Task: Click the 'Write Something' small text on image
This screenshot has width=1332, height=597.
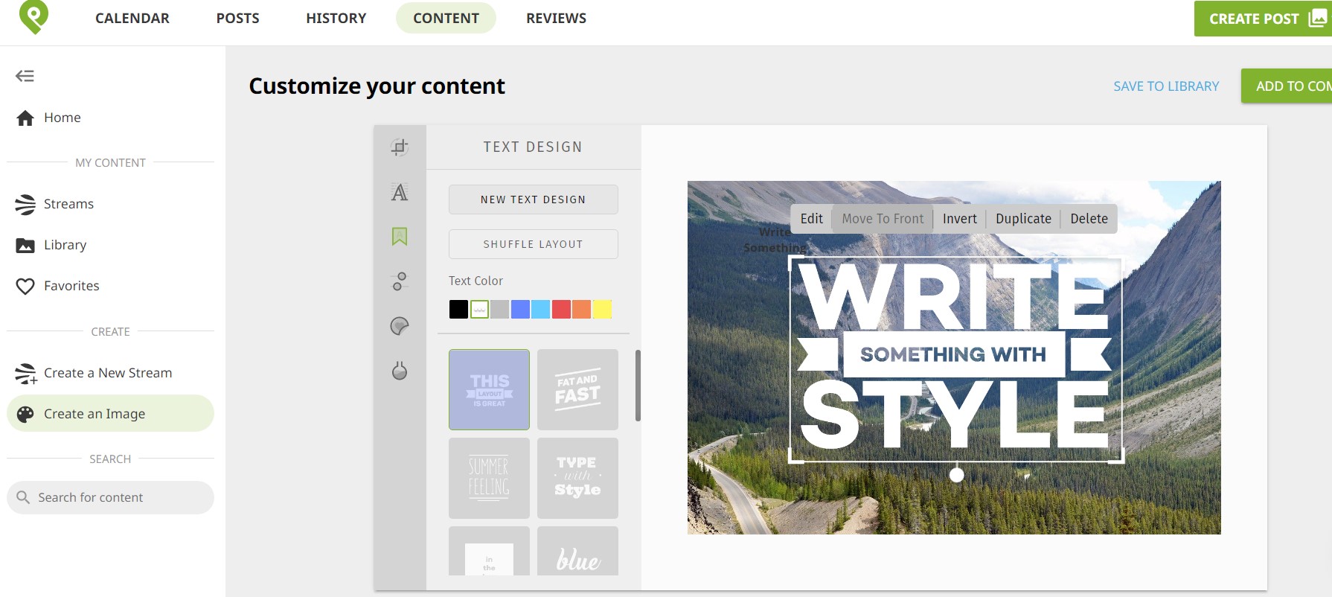Action: pyautogui.click(x=775, y=240)
